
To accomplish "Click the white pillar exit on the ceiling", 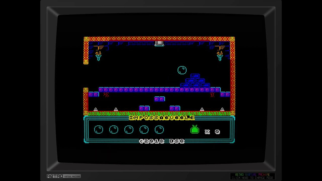I will (159, 43).
